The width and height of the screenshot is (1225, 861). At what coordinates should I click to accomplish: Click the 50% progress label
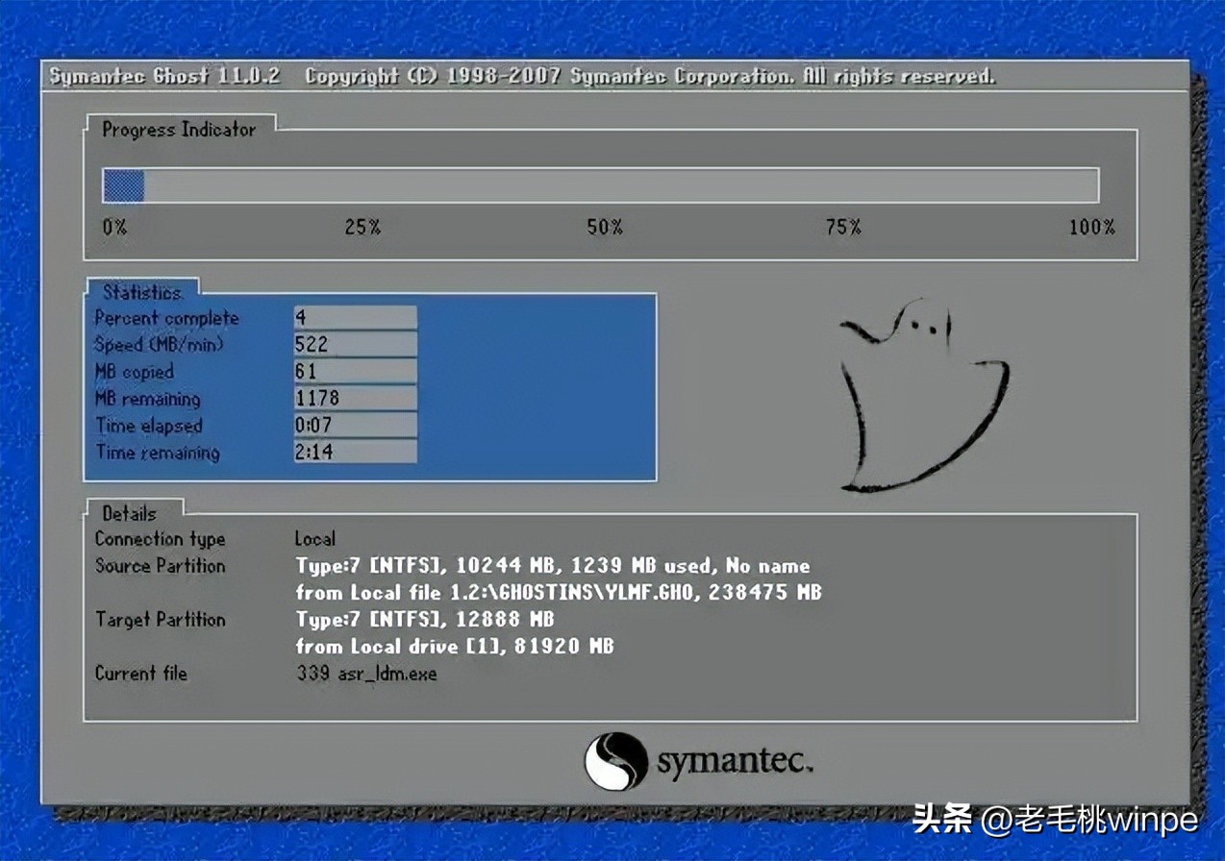(605, 228)
